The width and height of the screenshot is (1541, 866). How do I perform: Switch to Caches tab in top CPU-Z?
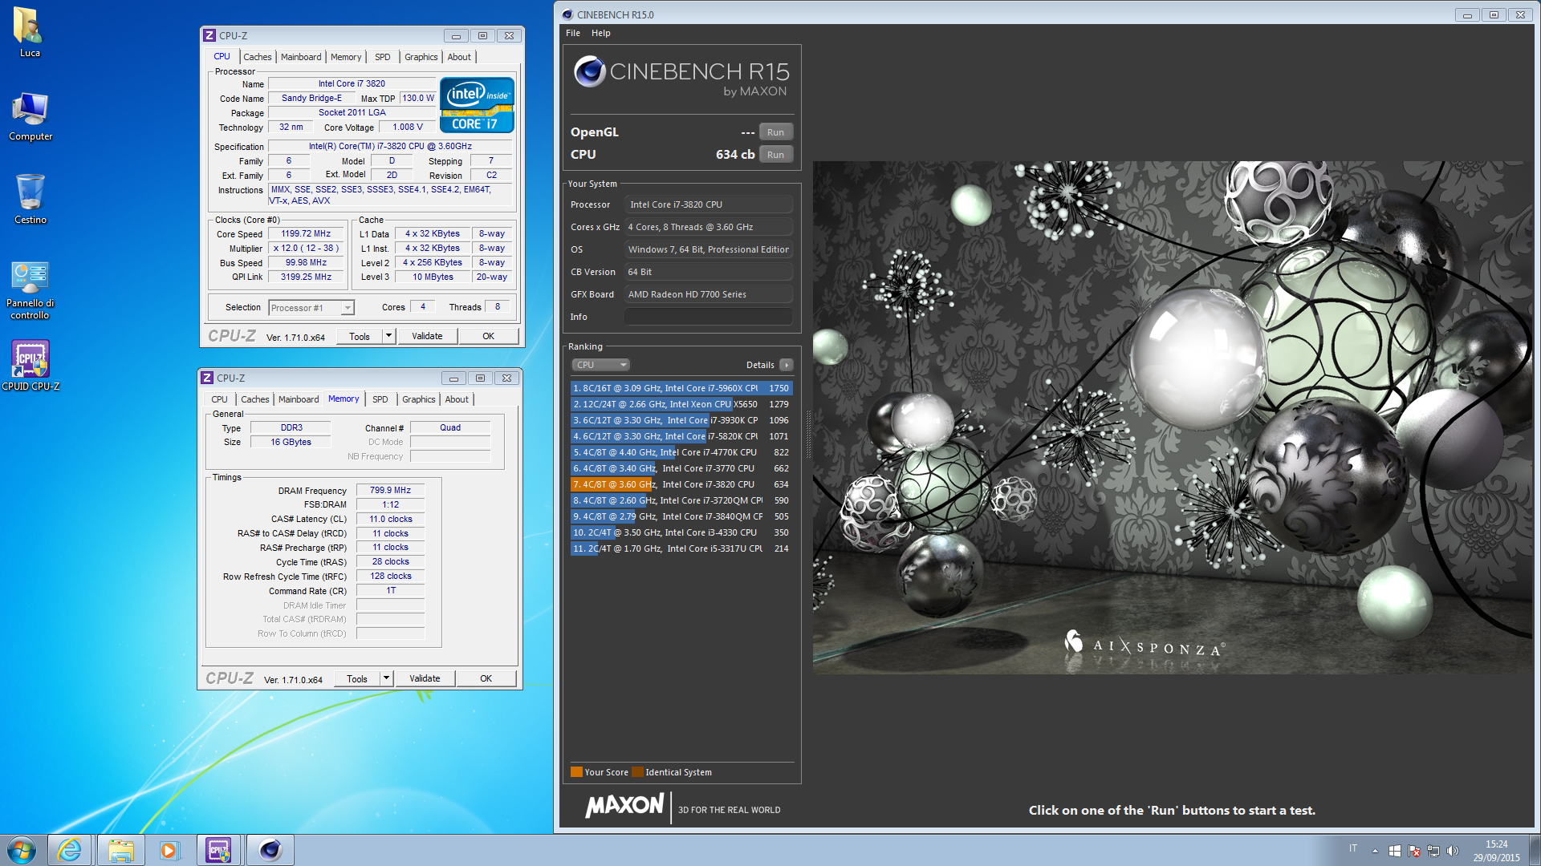click(x=258, y=57)
